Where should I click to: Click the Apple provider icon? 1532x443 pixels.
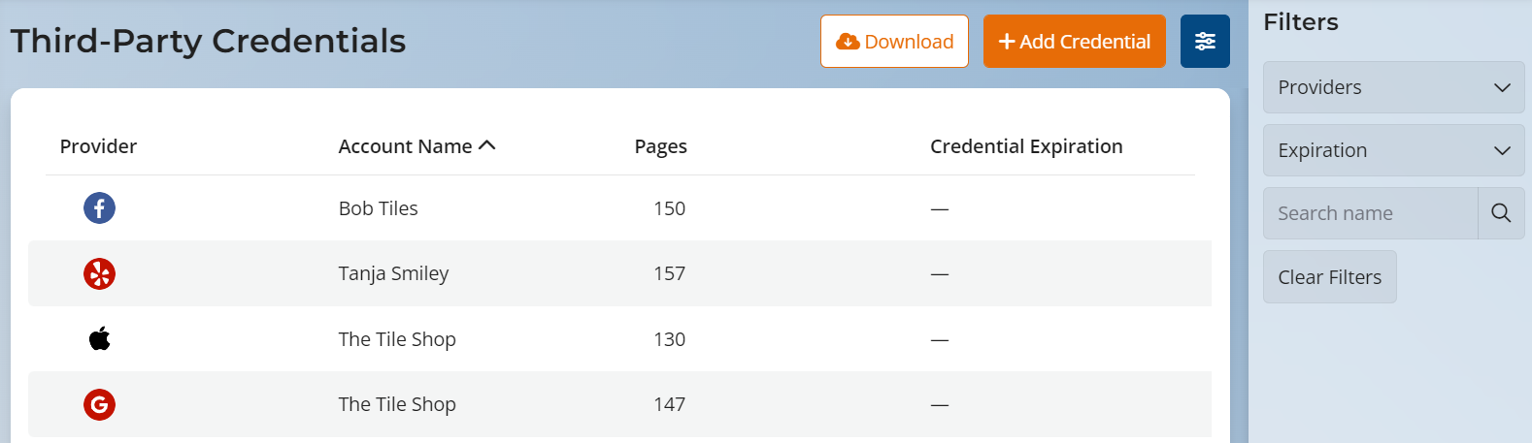click(99, 339)
